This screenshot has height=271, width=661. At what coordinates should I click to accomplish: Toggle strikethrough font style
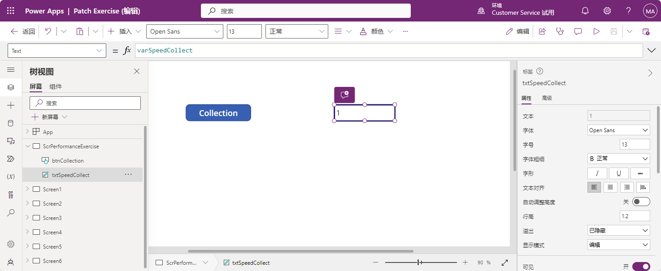(640, 173)
